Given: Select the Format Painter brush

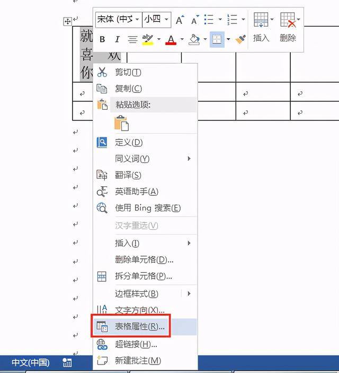Looking at the screenshot, I should pos(240,39).
